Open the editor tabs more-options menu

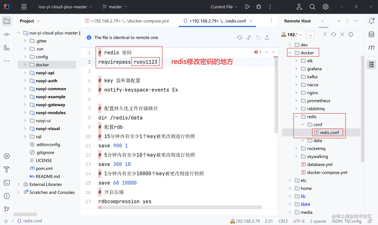click(271, 20)
